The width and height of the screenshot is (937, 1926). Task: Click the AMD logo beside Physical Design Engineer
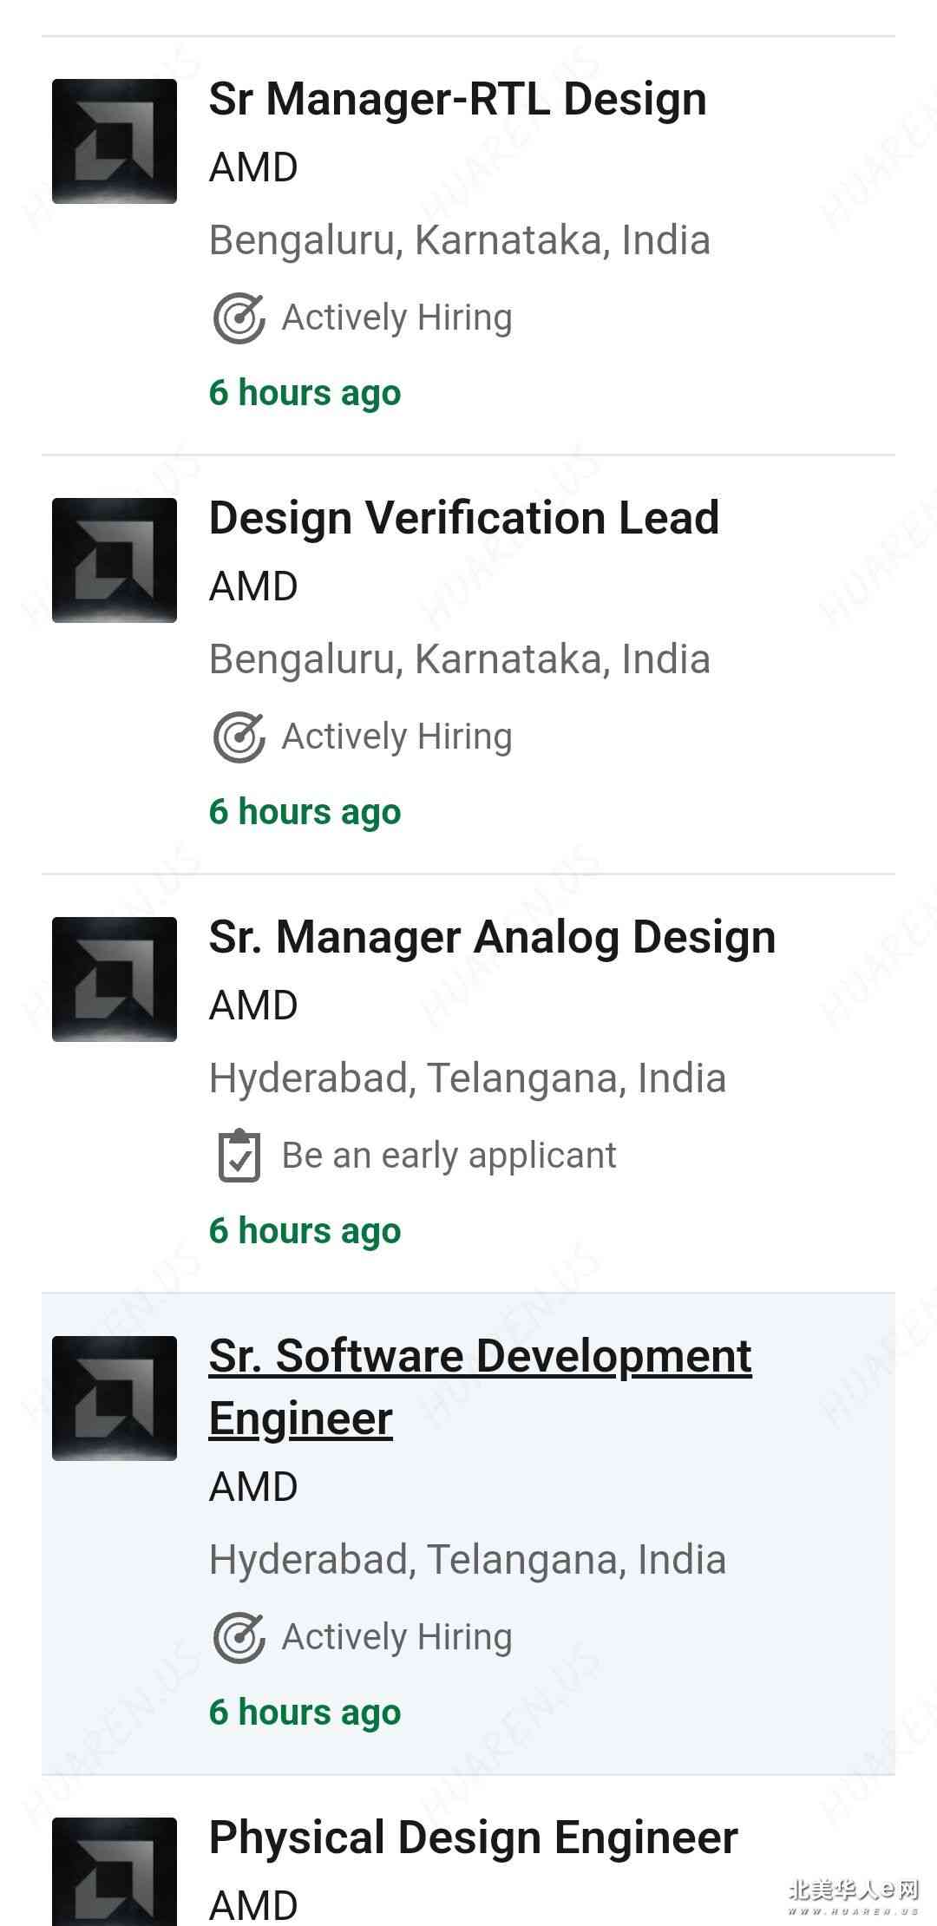(x=115, y=1871)
